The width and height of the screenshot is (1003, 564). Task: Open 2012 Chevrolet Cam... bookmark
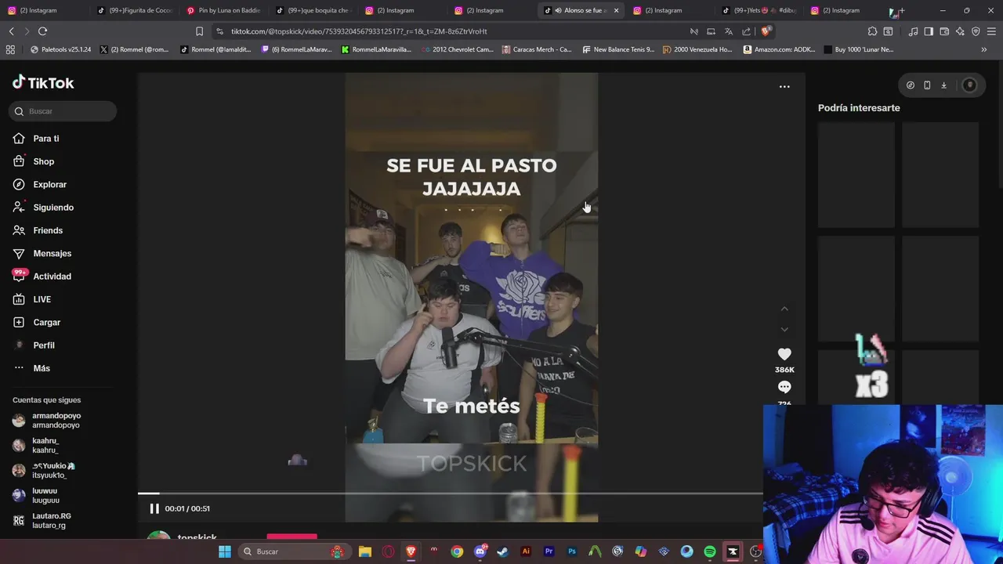pos(458,49)
